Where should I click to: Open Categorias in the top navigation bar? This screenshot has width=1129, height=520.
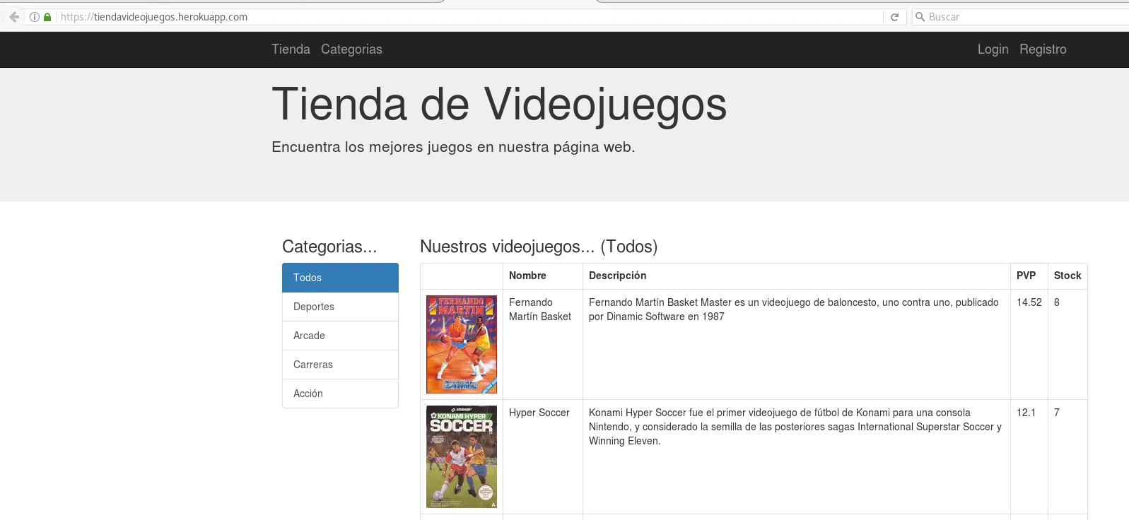click(x=351, y=49)
